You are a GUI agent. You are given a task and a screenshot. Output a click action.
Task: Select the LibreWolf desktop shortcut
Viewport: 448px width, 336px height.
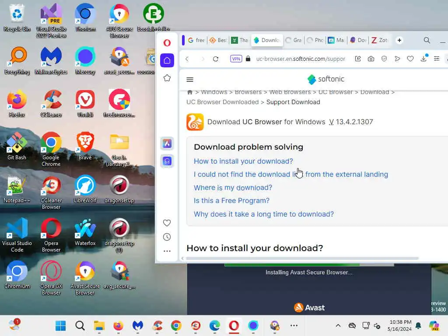[85, 189]
